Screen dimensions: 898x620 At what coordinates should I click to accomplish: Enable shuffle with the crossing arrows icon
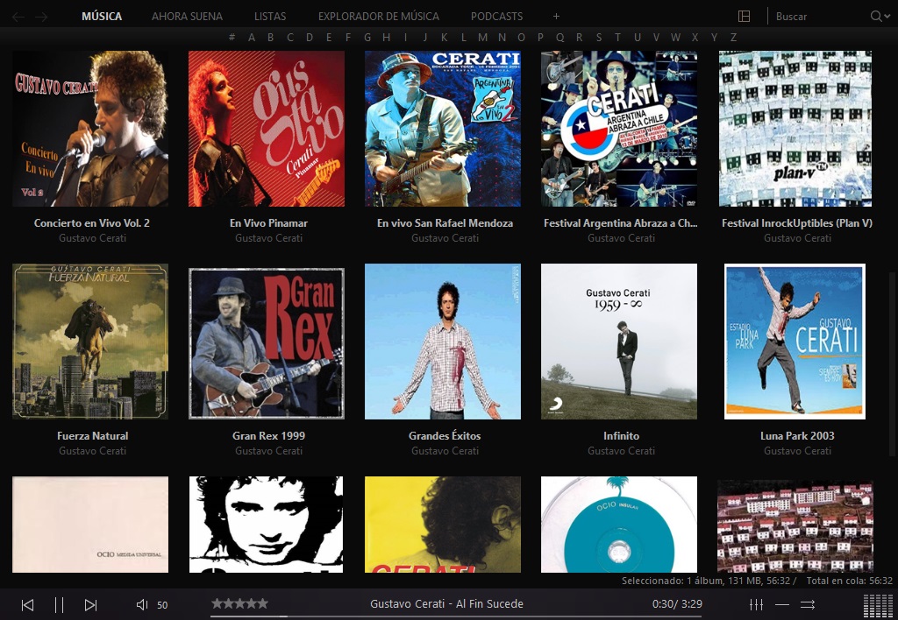click(x=808, y=604)
